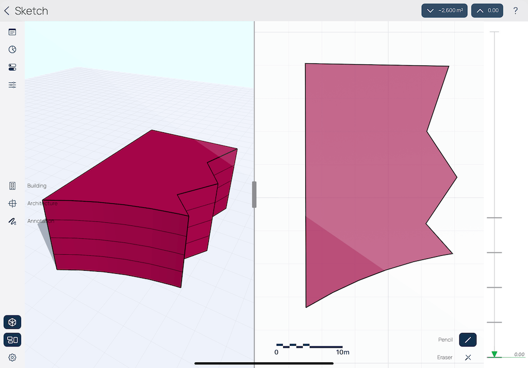Image resolution: width=528 pixels, height=368 pixels.
Task: Click the Pencil label
Action: click(445, 340)
